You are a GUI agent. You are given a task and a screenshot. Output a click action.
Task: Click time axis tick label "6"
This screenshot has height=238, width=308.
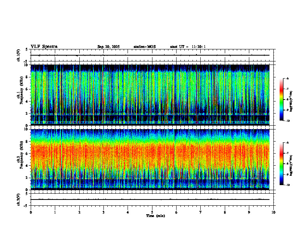click(x=177, y=212)
